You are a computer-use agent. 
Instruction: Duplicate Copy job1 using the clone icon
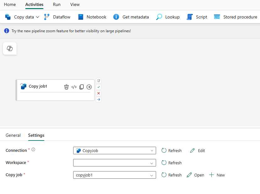(x=81, y=87)
